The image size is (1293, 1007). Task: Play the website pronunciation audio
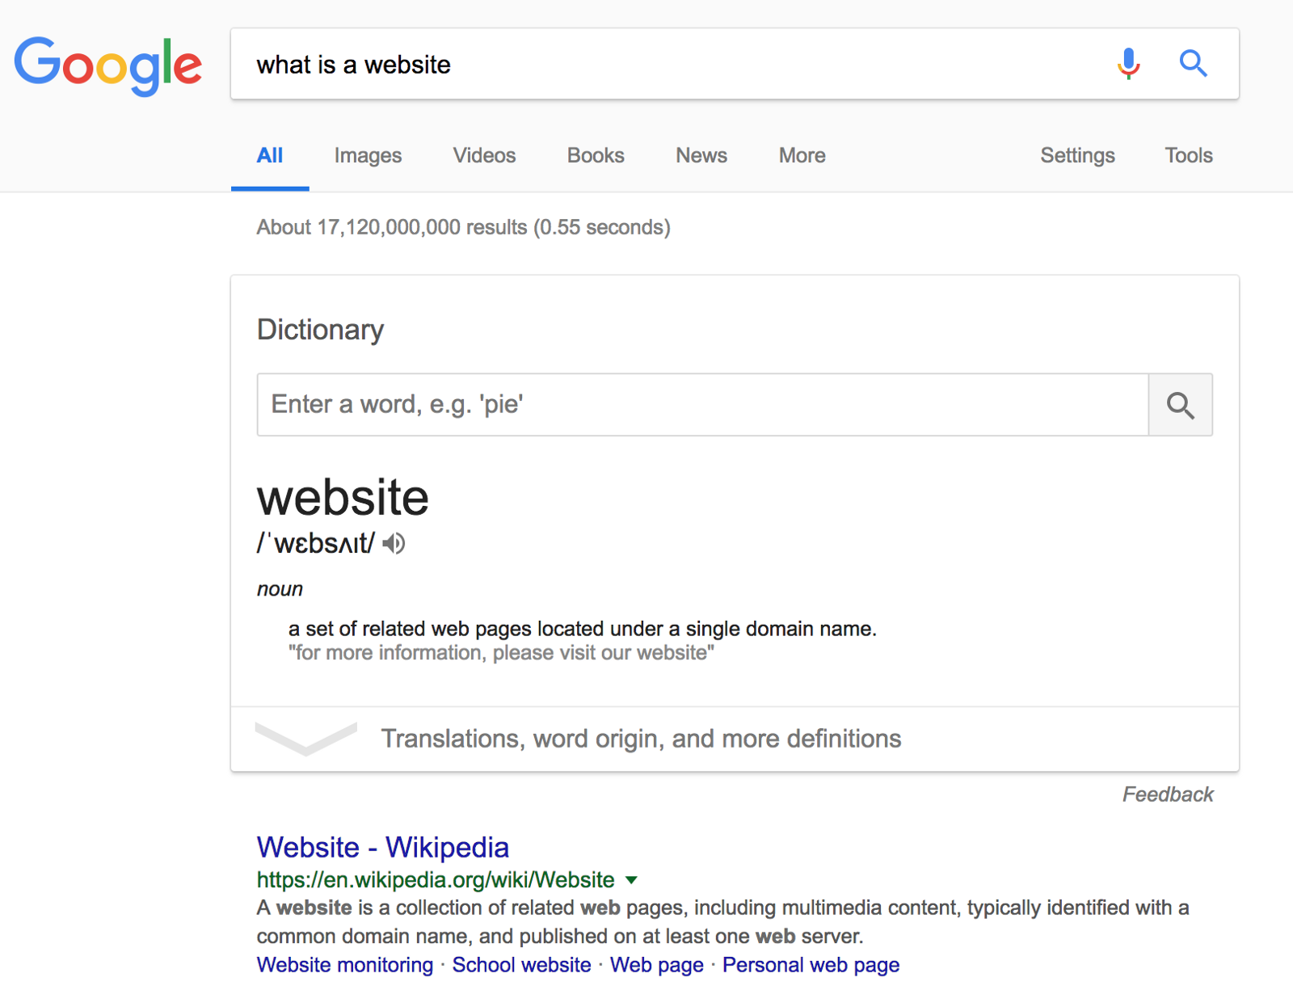[x=394, y=544]
